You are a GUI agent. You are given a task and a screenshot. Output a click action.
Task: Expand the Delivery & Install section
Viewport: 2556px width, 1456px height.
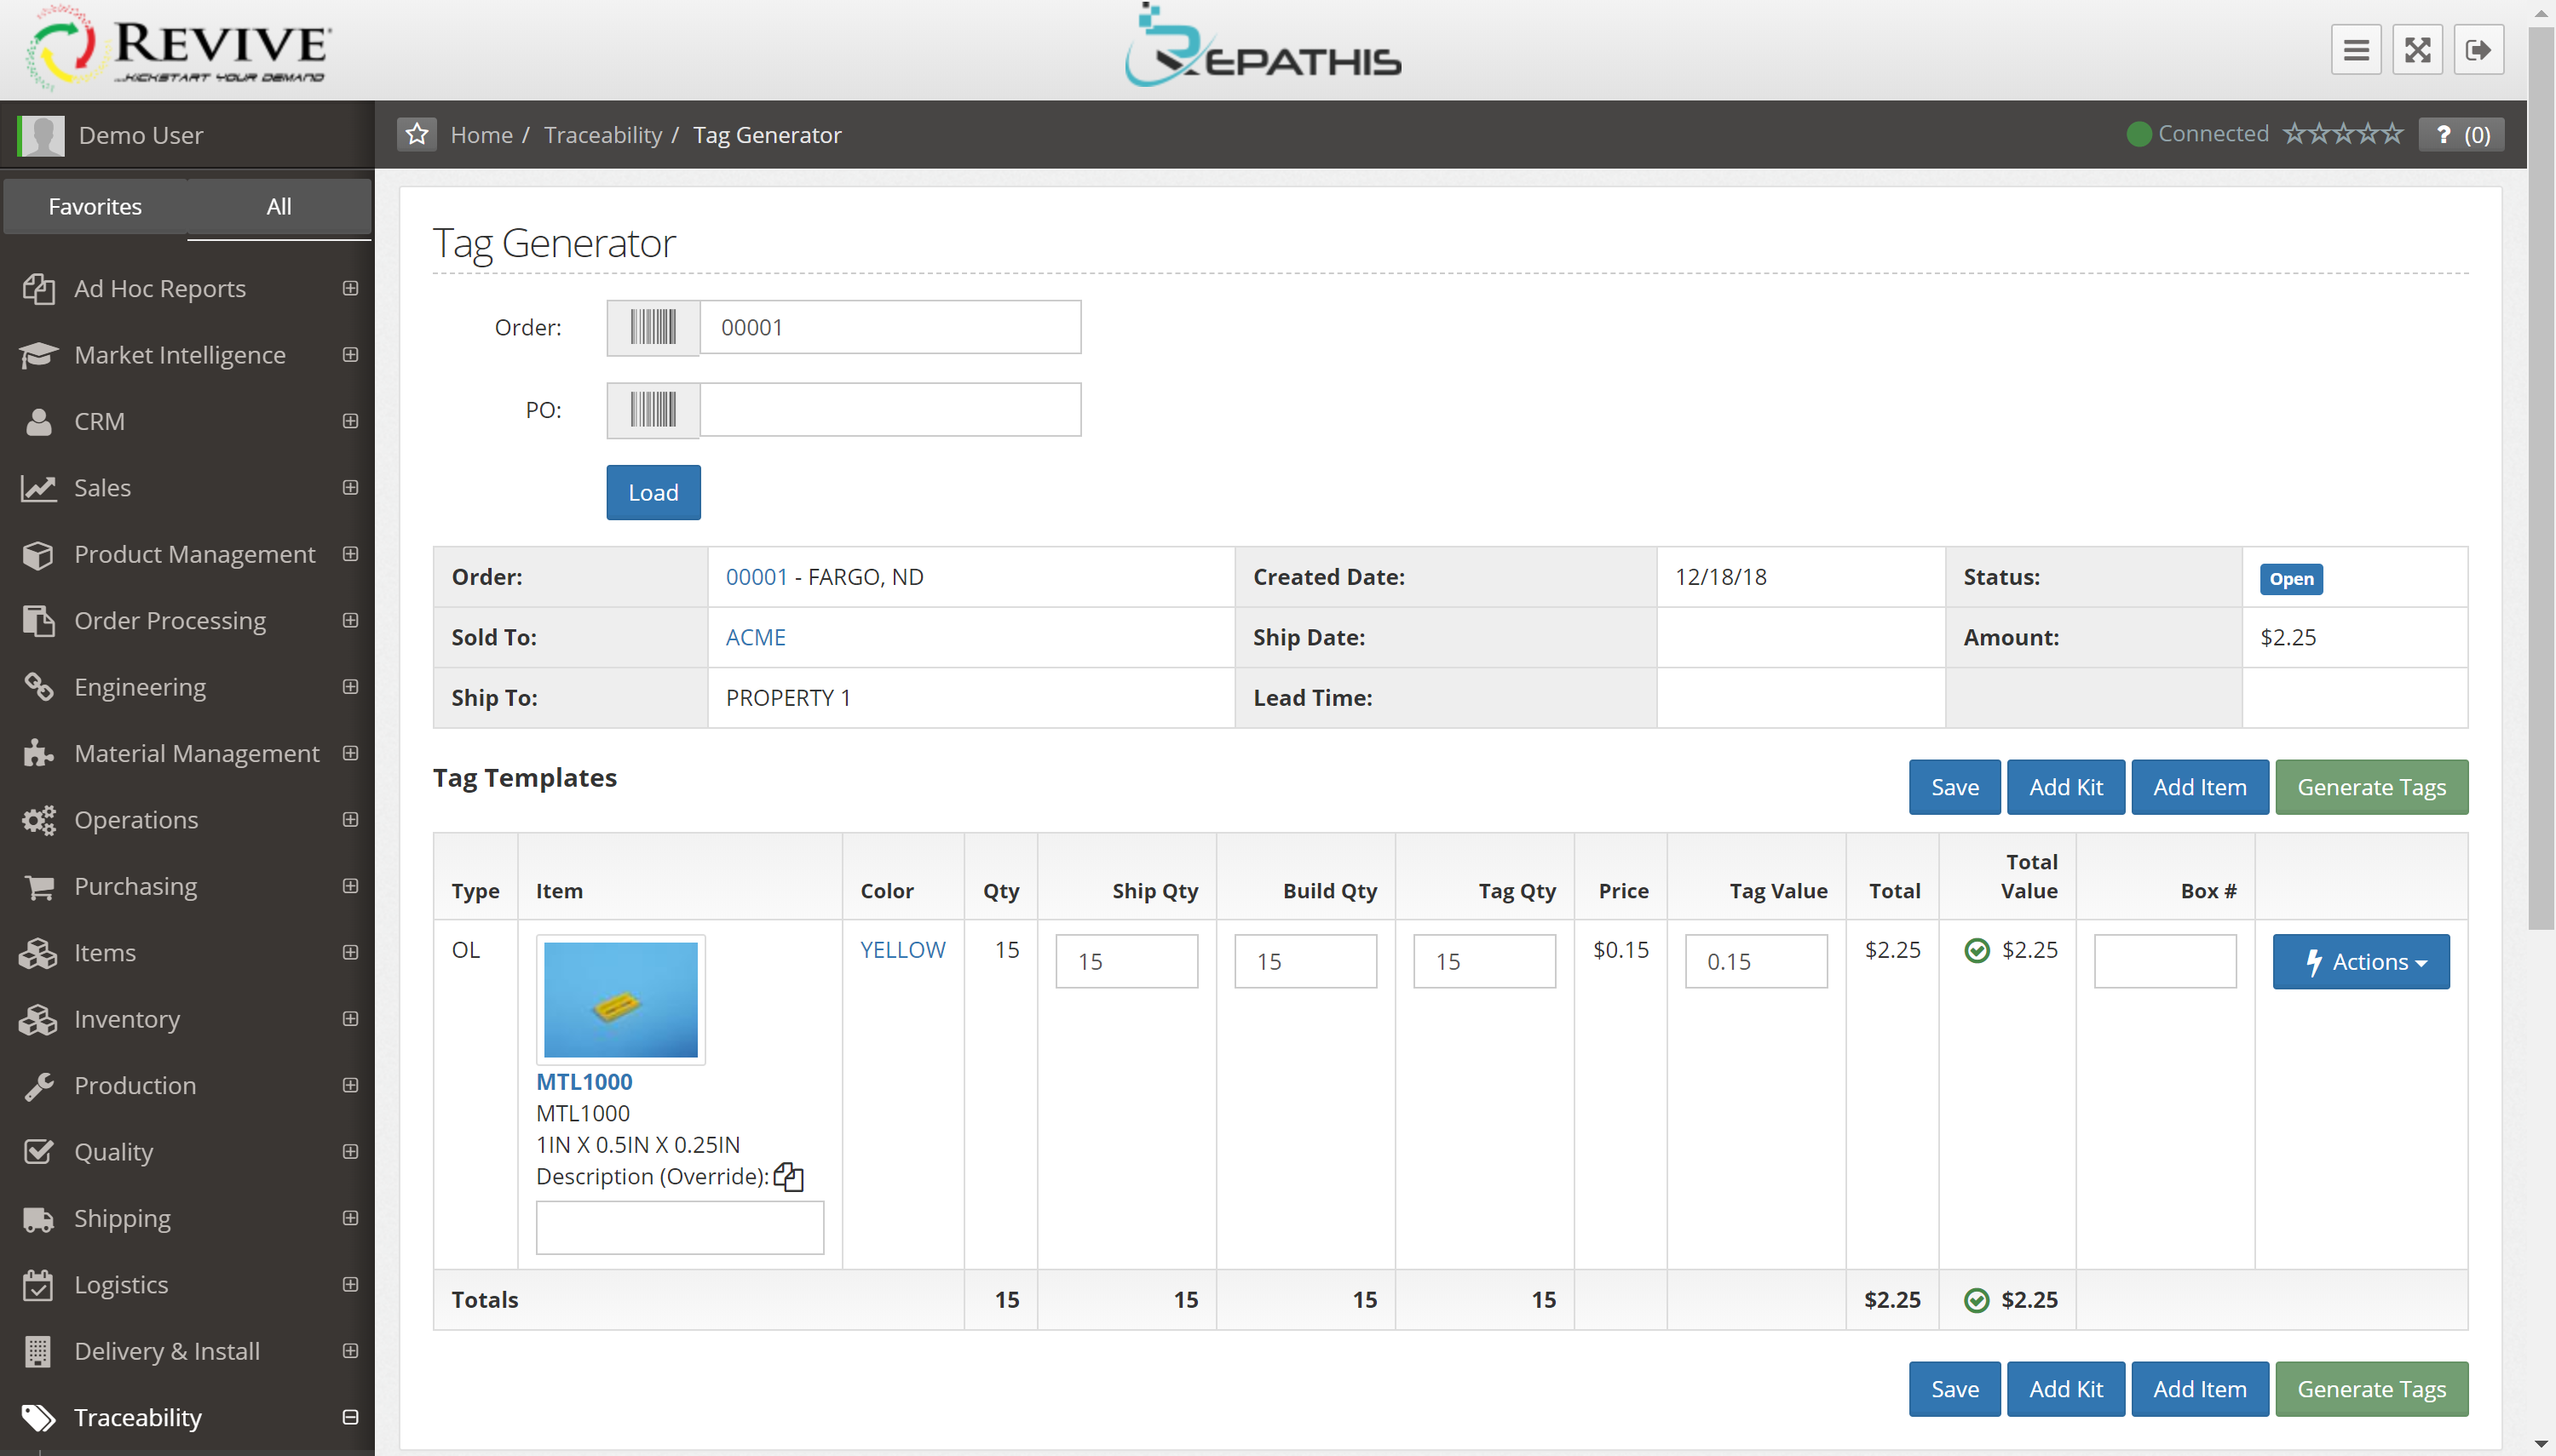click(350, 1351)
